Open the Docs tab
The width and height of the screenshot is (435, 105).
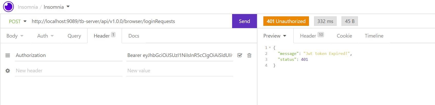click(x=134, y=36)
